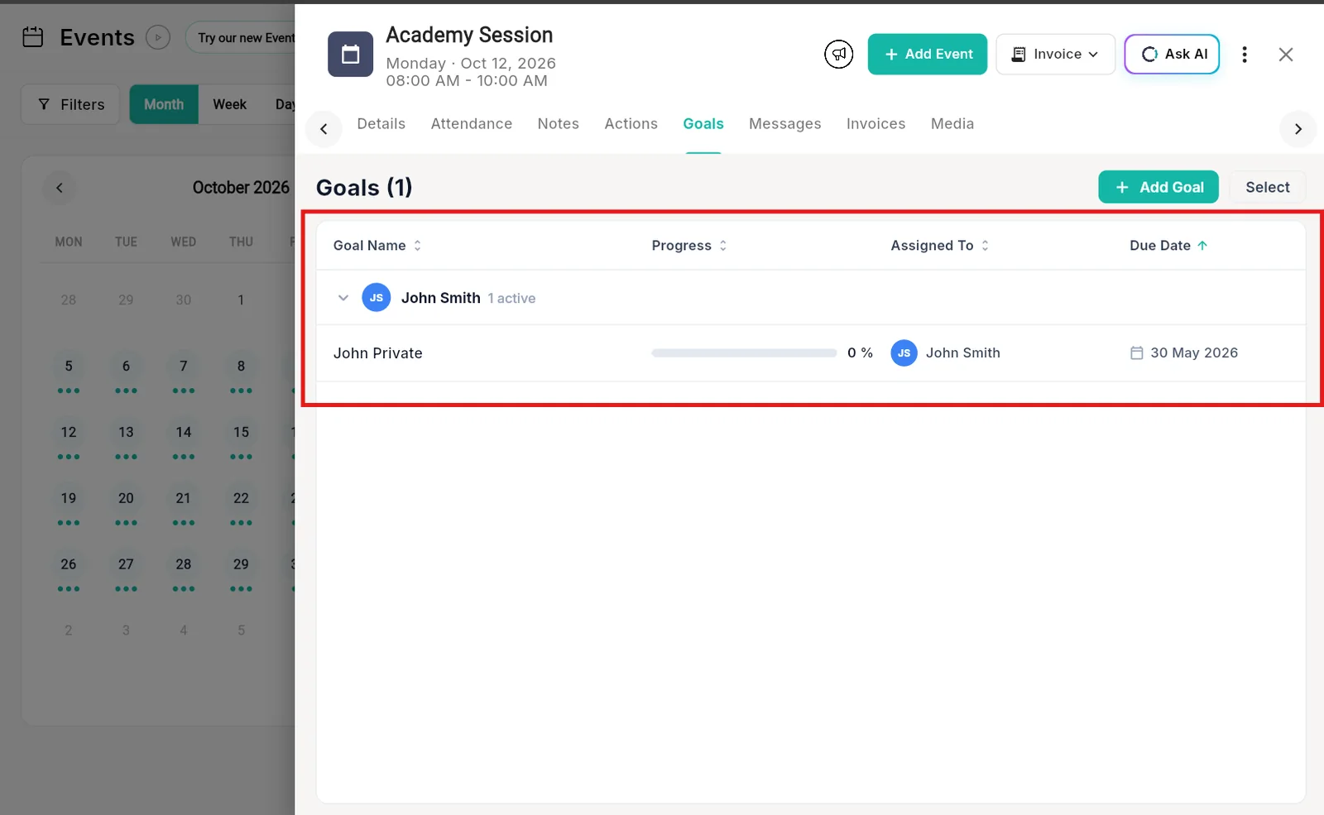Go to previous month in calendar
1324x815 pixels.
point(60,188)
